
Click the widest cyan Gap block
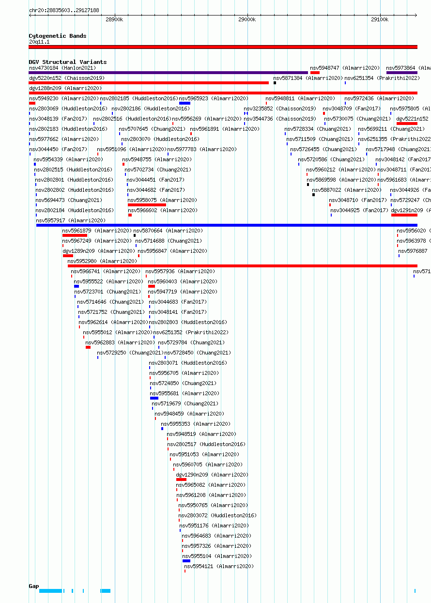pos(51,591)
